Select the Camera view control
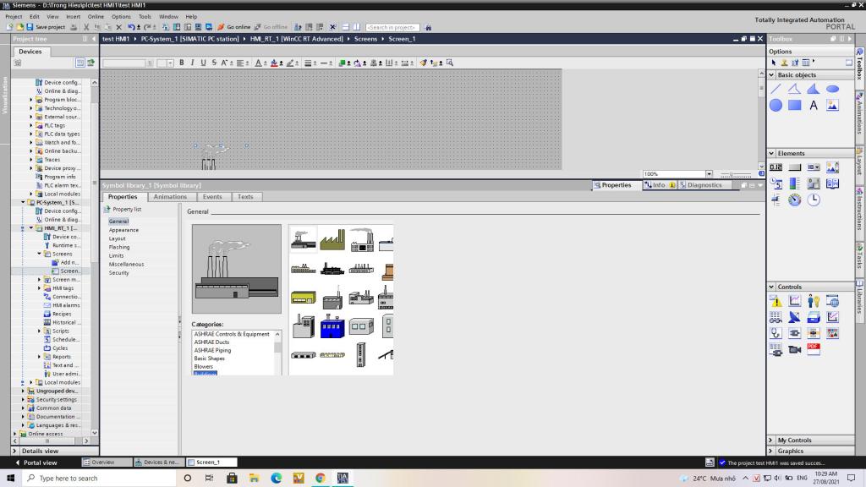The image size is (866, 487). tap(795, 349)
